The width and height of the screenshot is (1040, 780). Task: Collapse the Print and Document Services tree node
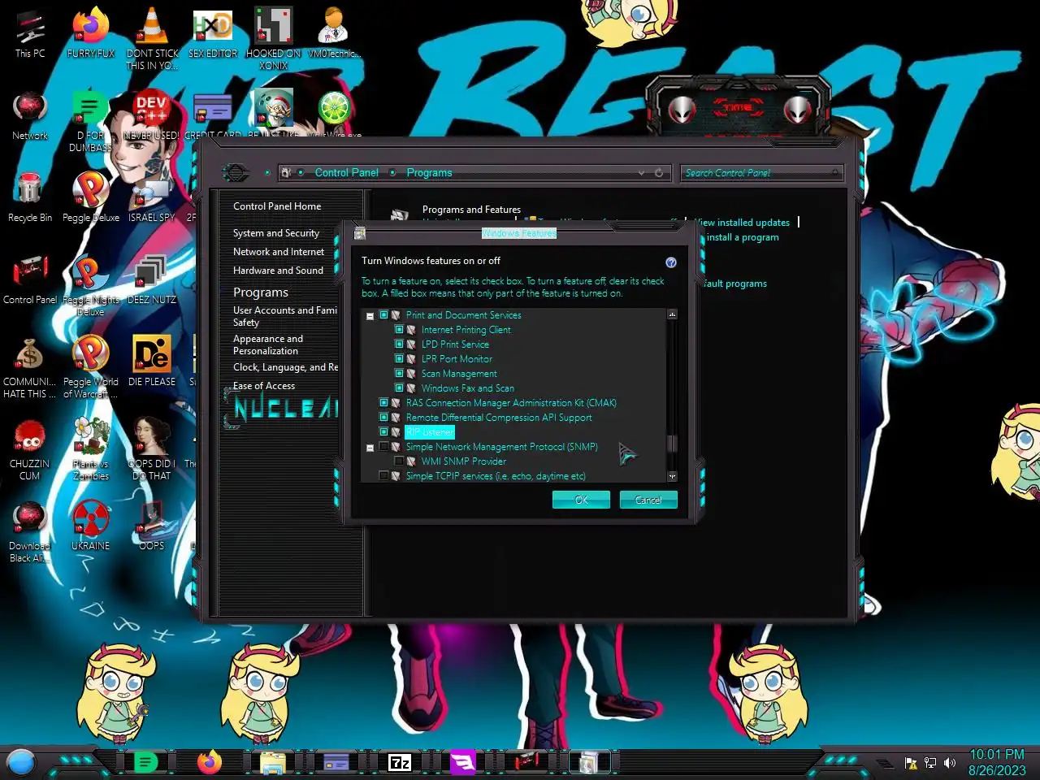(370, 316)
